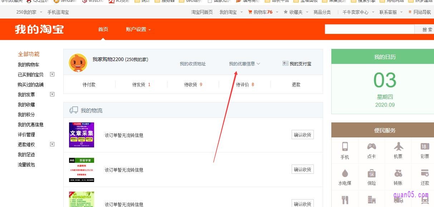Open 还款 repayment service
Screen dimensions: 434x207
pyautogui.click(x=425, y=177)
